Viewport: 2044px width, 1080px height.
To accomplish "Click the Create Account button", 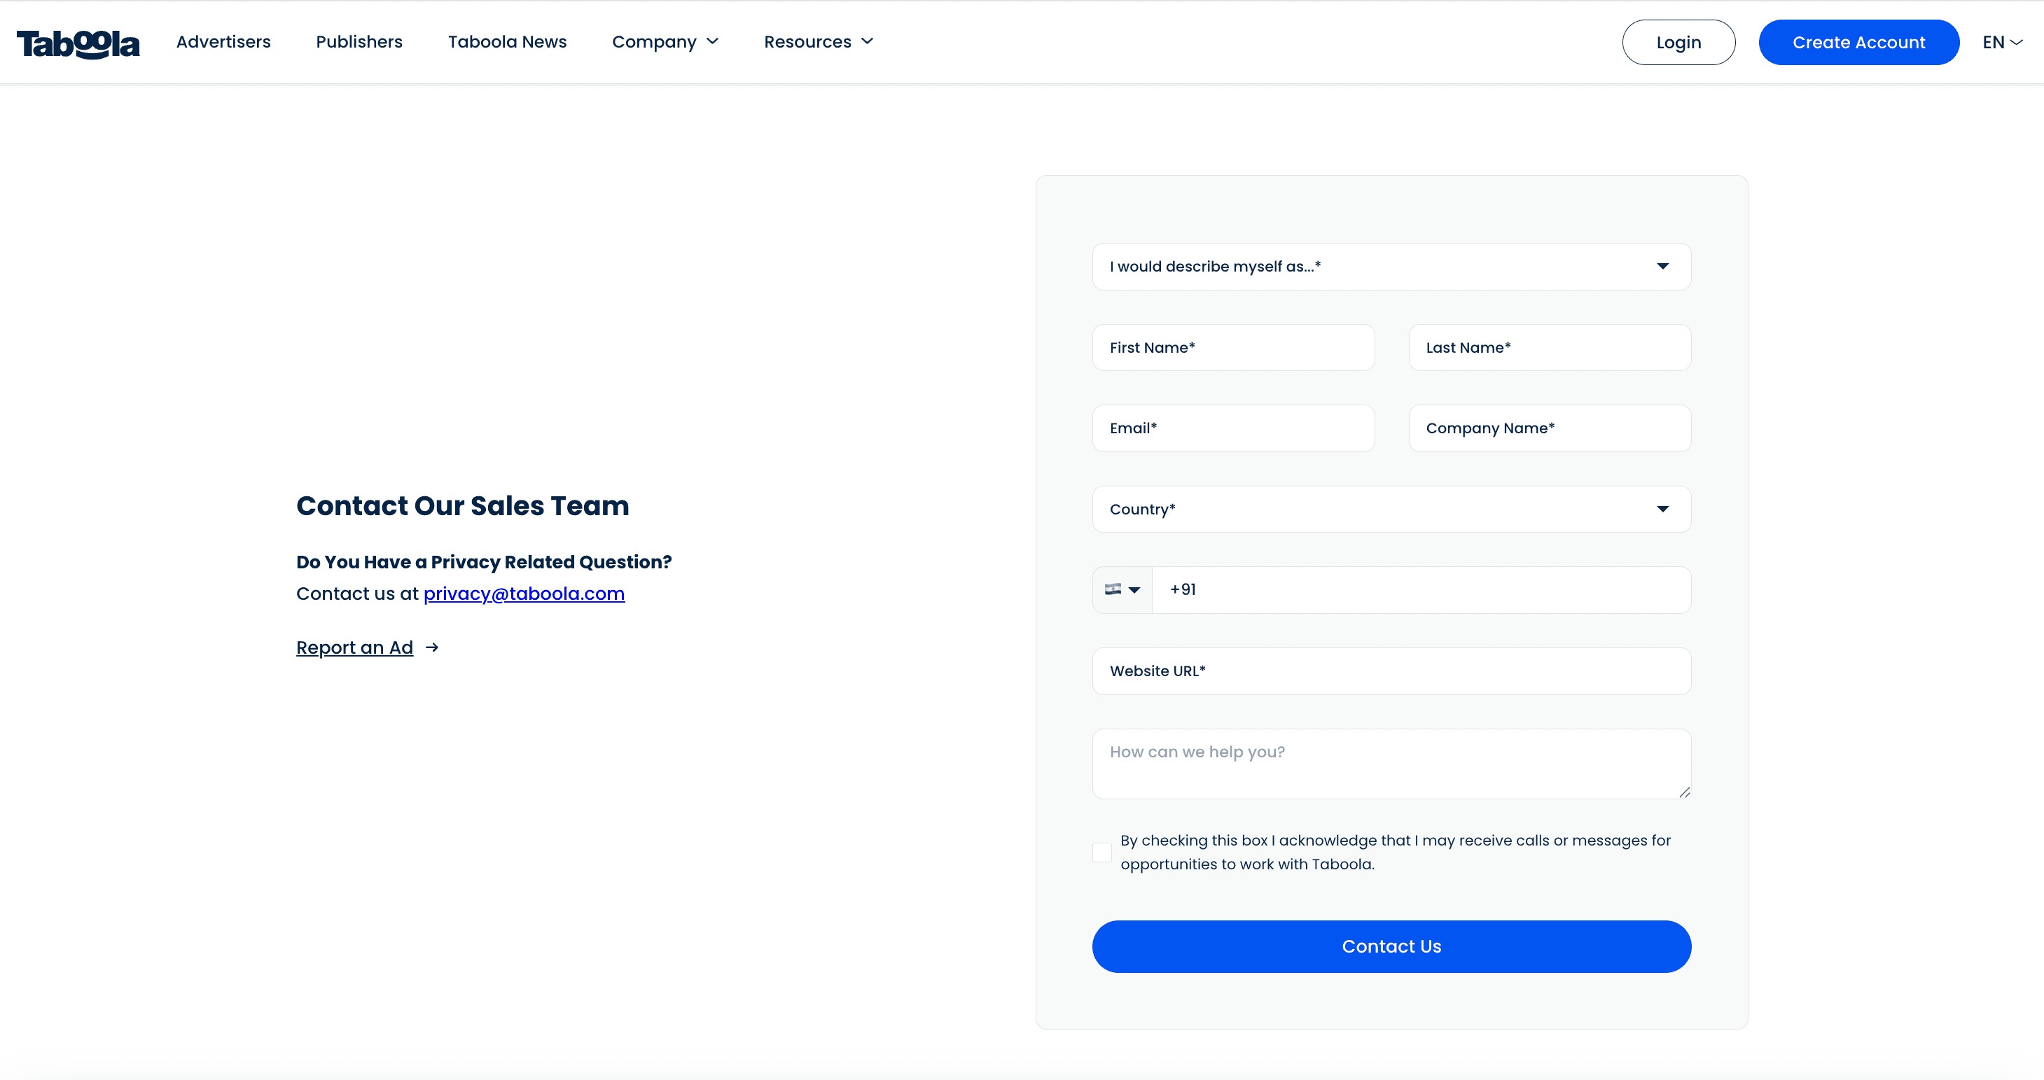I will (1858, 43).
